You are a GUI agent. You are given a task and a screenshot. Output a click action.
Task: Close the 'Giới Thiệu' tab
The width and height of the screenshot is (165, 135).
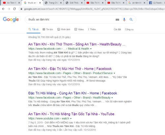(x=82, y=3)
